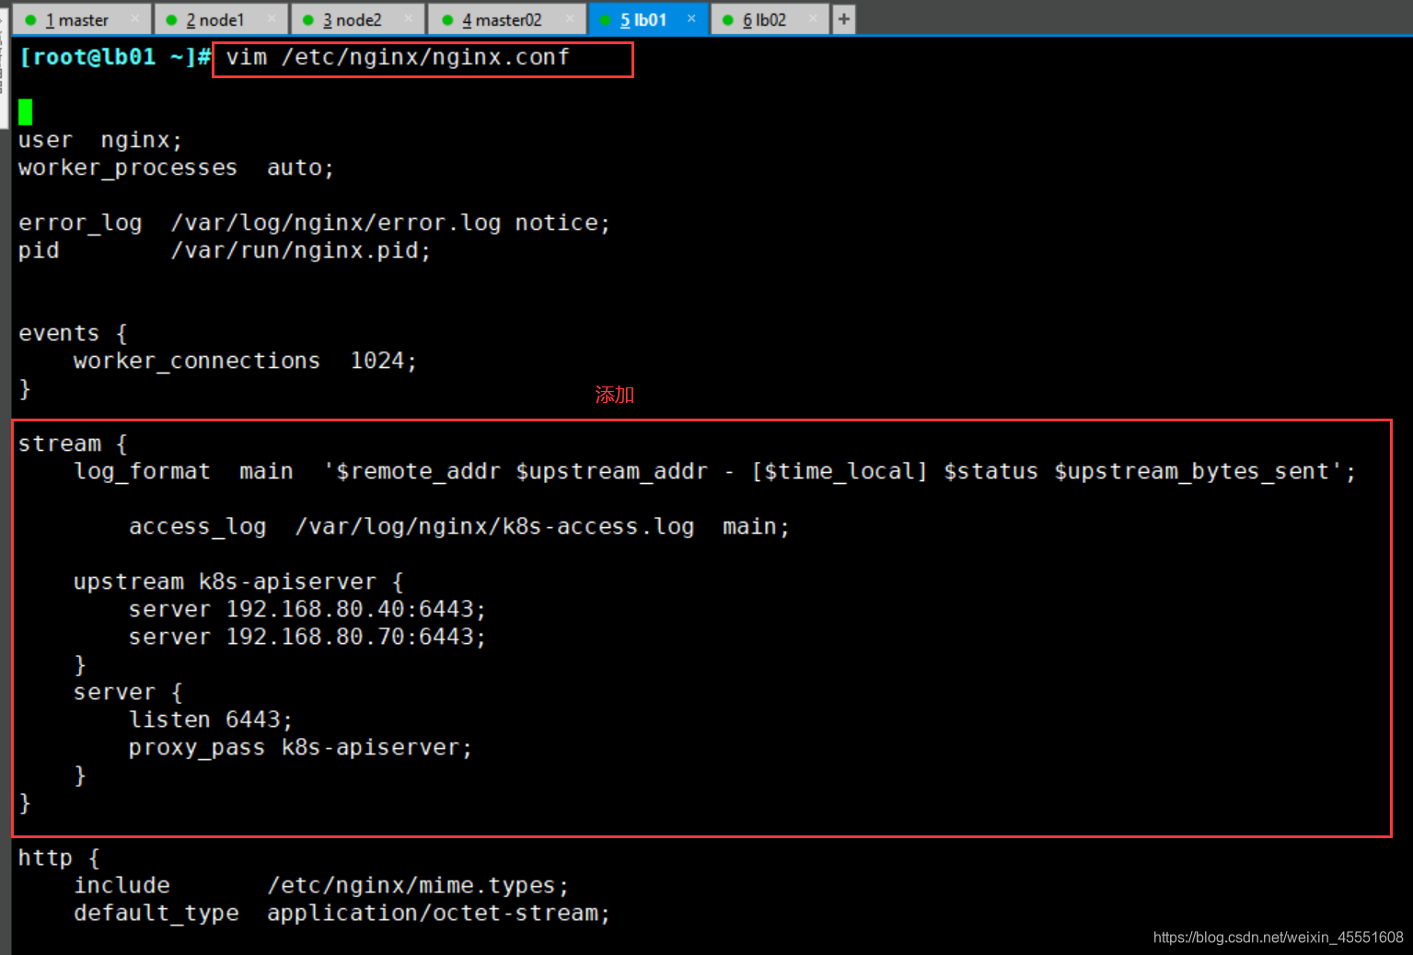Click the 'proxy_pass k8s-apiserver;' line
This screenshot has height=955, width=1413.
[x=300, y=748]
